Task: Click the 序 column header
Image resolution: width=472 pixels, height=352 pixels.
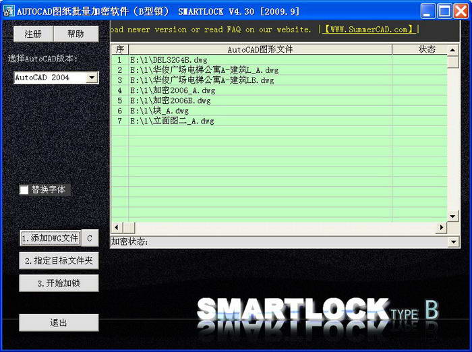Action: [x=120, y=49]
